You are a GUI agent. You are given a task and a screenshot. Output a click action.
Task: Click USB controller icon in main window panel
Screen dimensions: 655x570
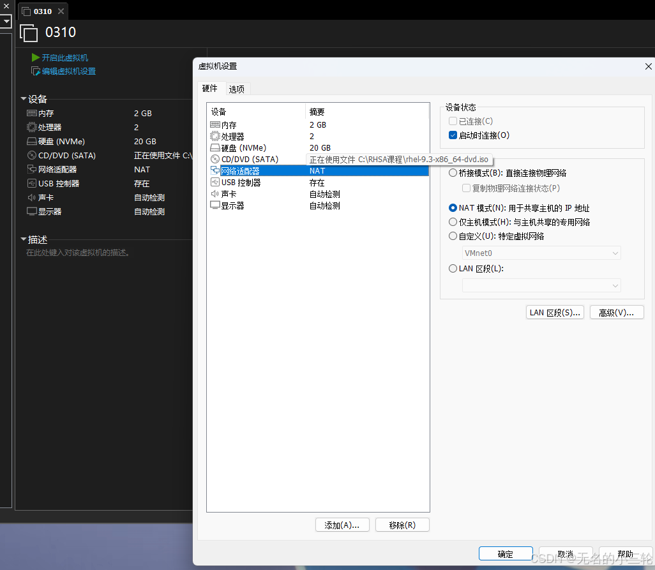point(32,183)
